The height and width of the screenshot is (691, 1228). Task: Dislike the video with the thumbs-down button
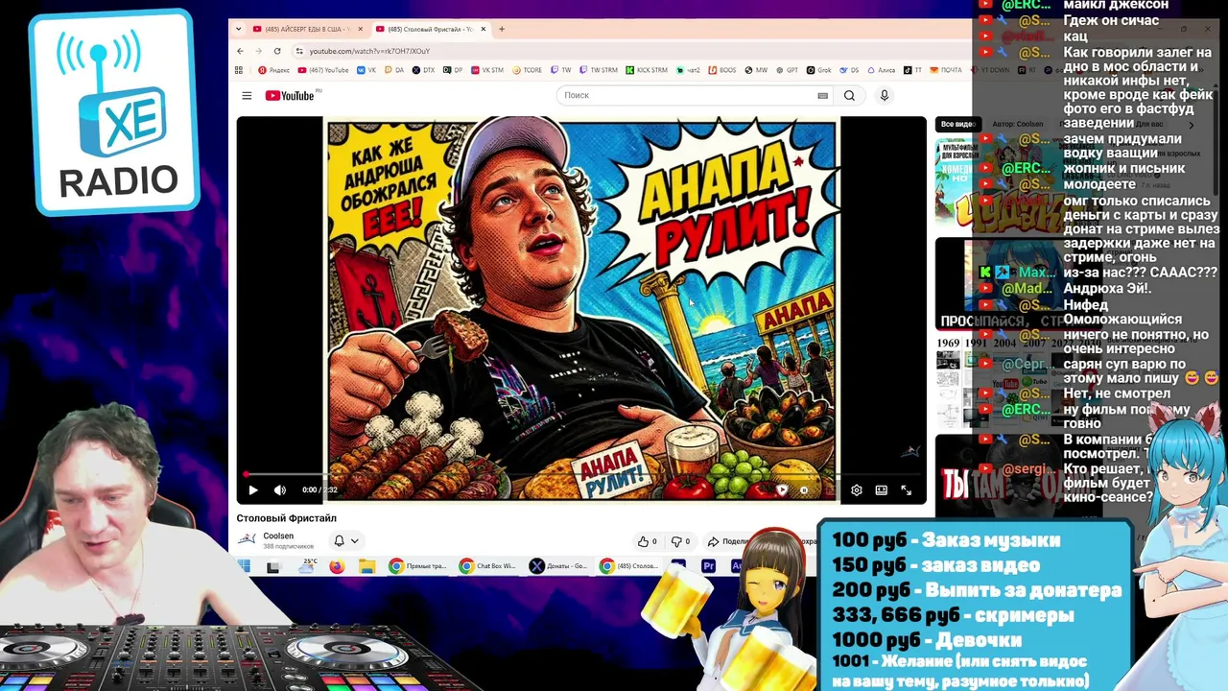point(680,541)
